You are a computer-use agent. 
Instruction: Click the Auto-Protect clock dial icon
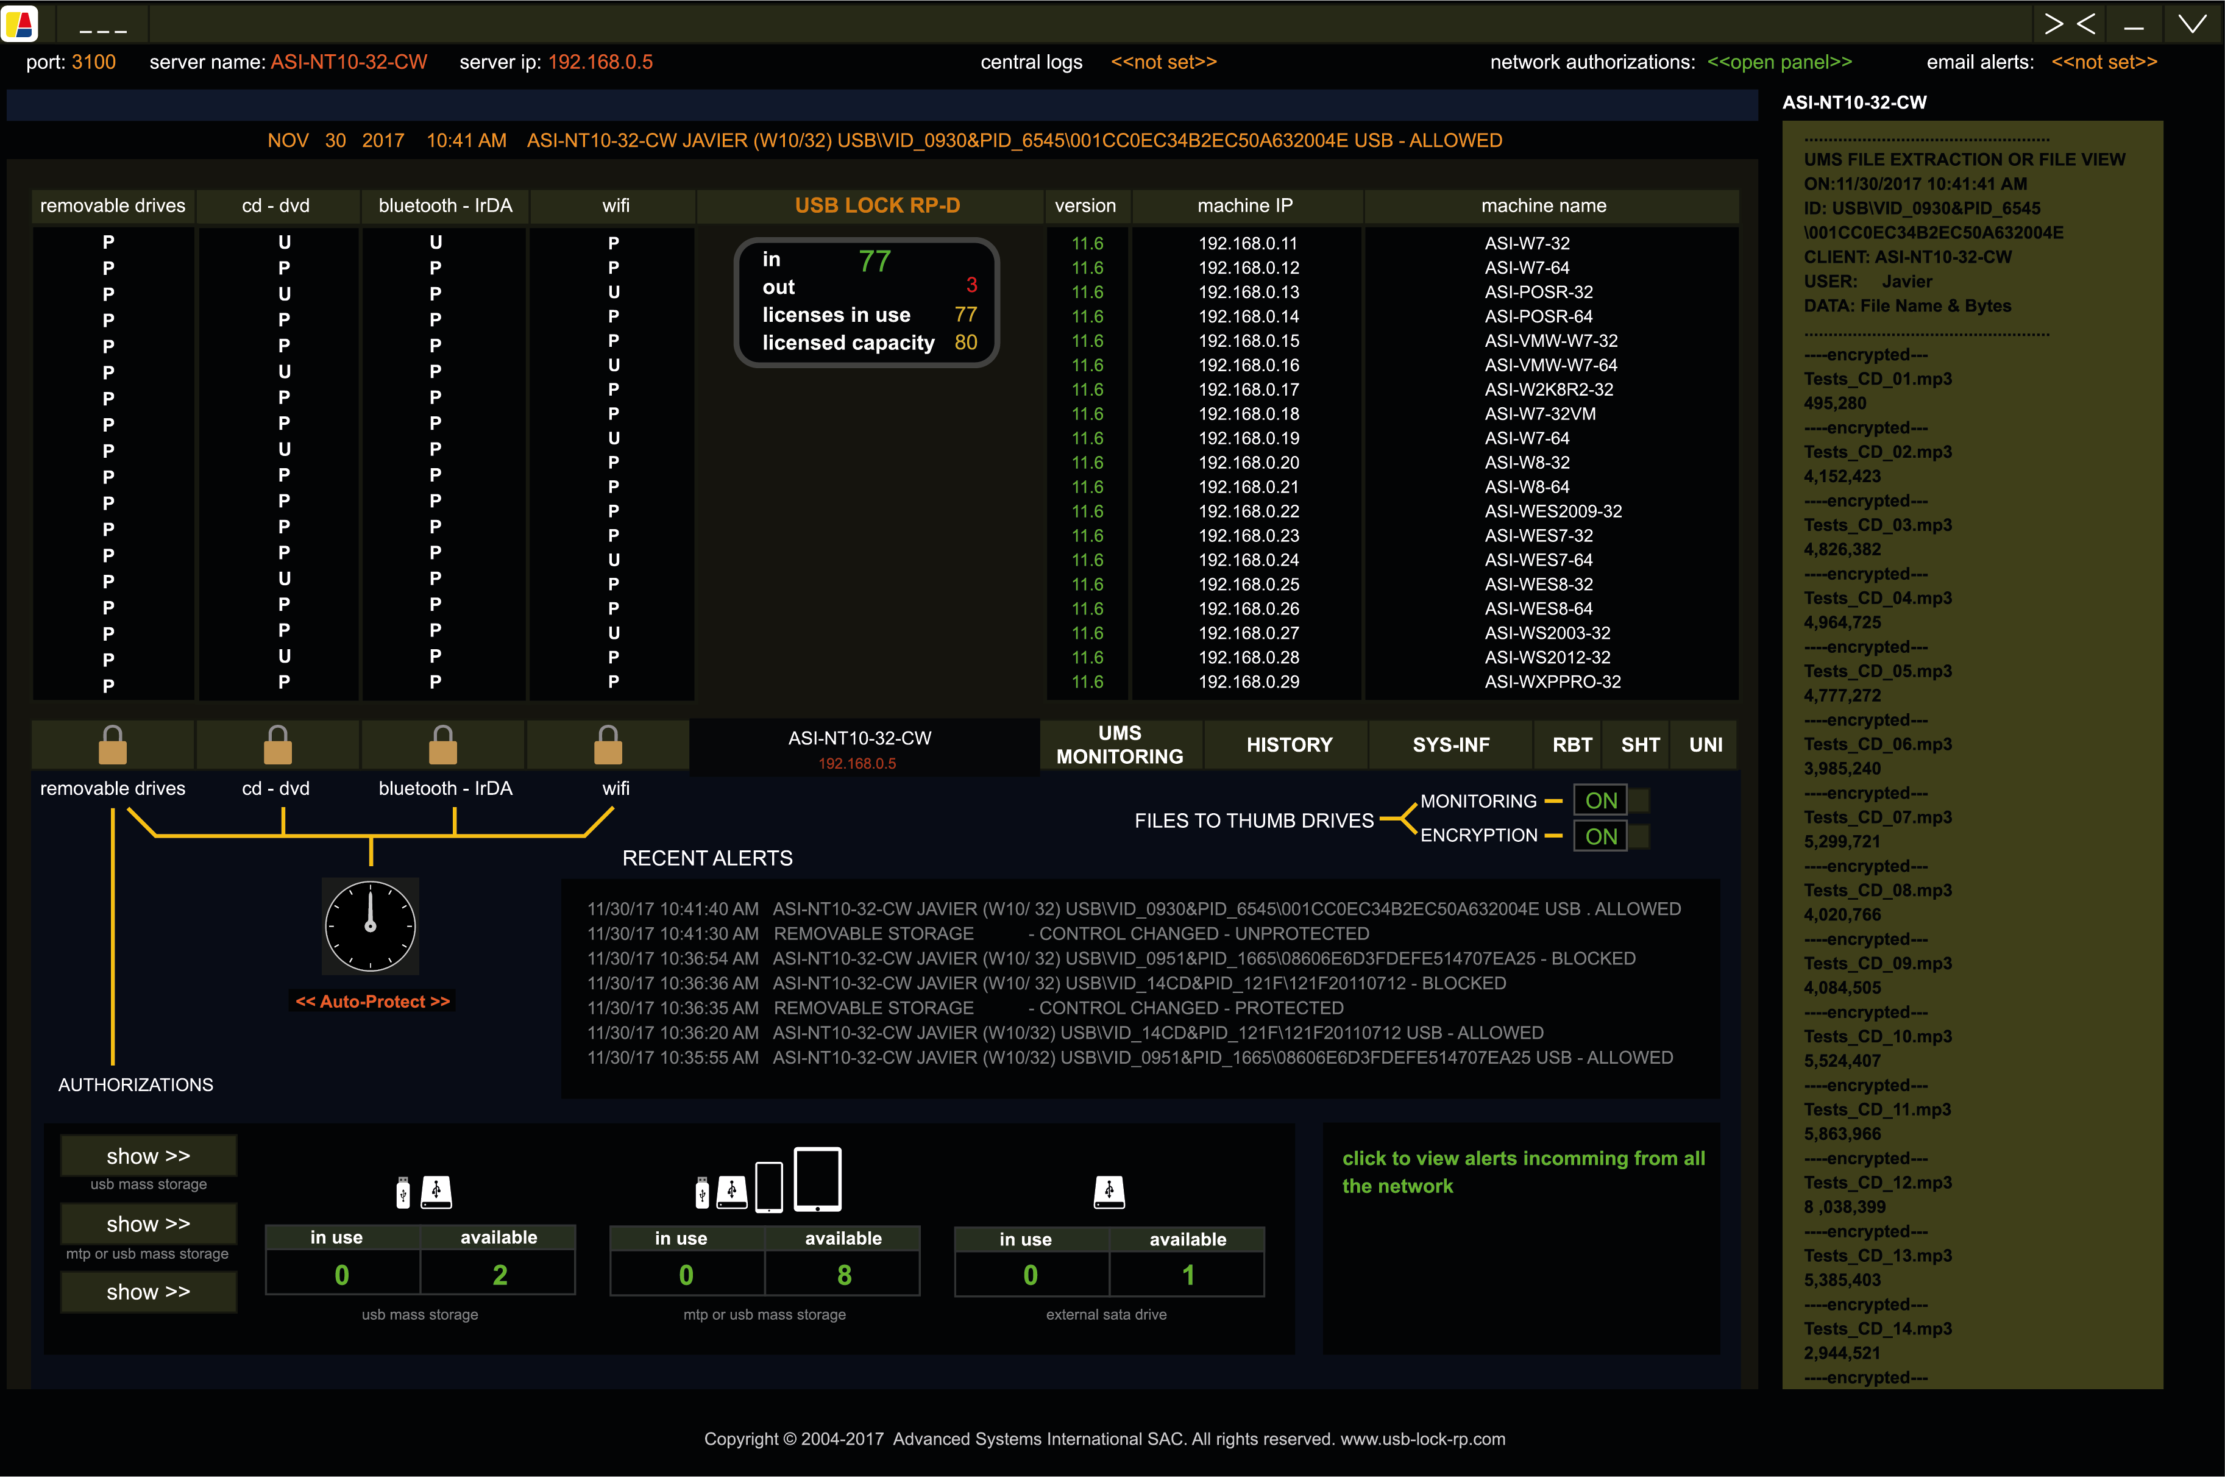(370, 926)
